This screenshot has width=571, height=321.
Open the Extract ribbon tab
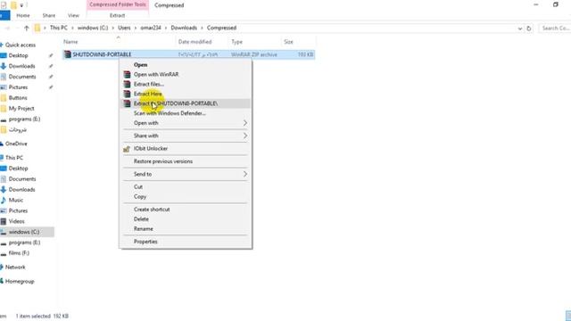pyautogui.click(x=117, y=15)
